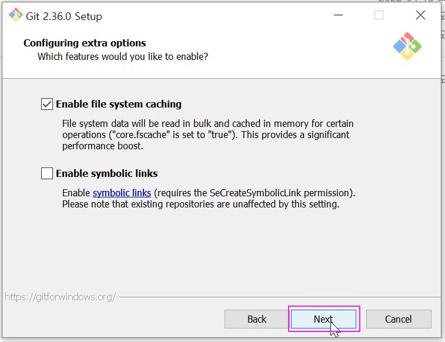
Task: Click the 'Enable file system caching' label text
Action: coord(119,105)
